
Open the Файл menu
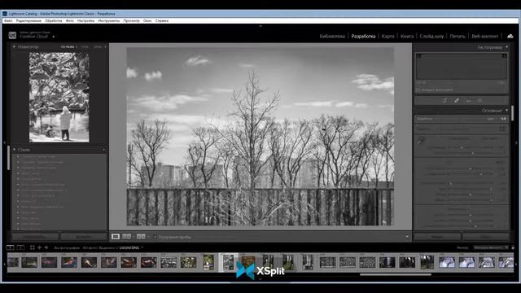coord(8,20)
